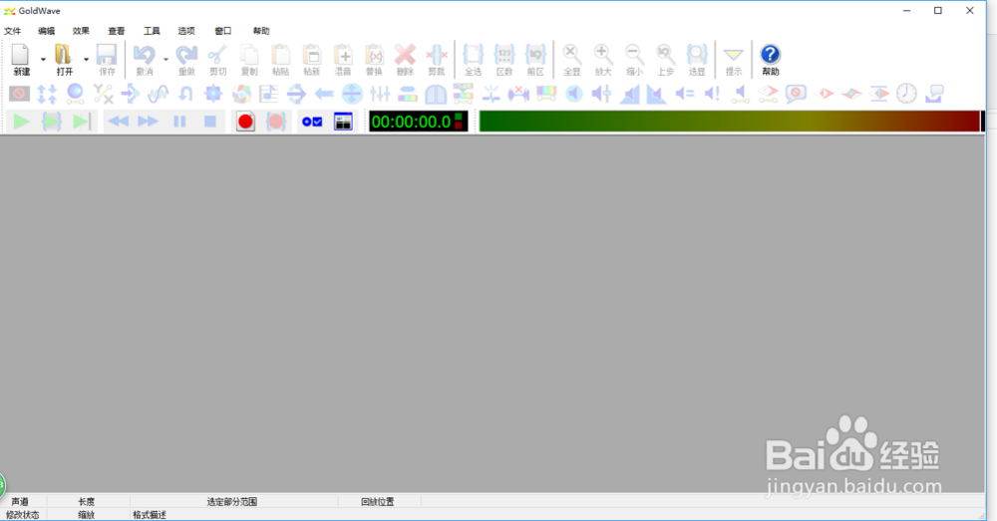Open the 工具 menu
The image size is (997, 521).
coord(152,31)
